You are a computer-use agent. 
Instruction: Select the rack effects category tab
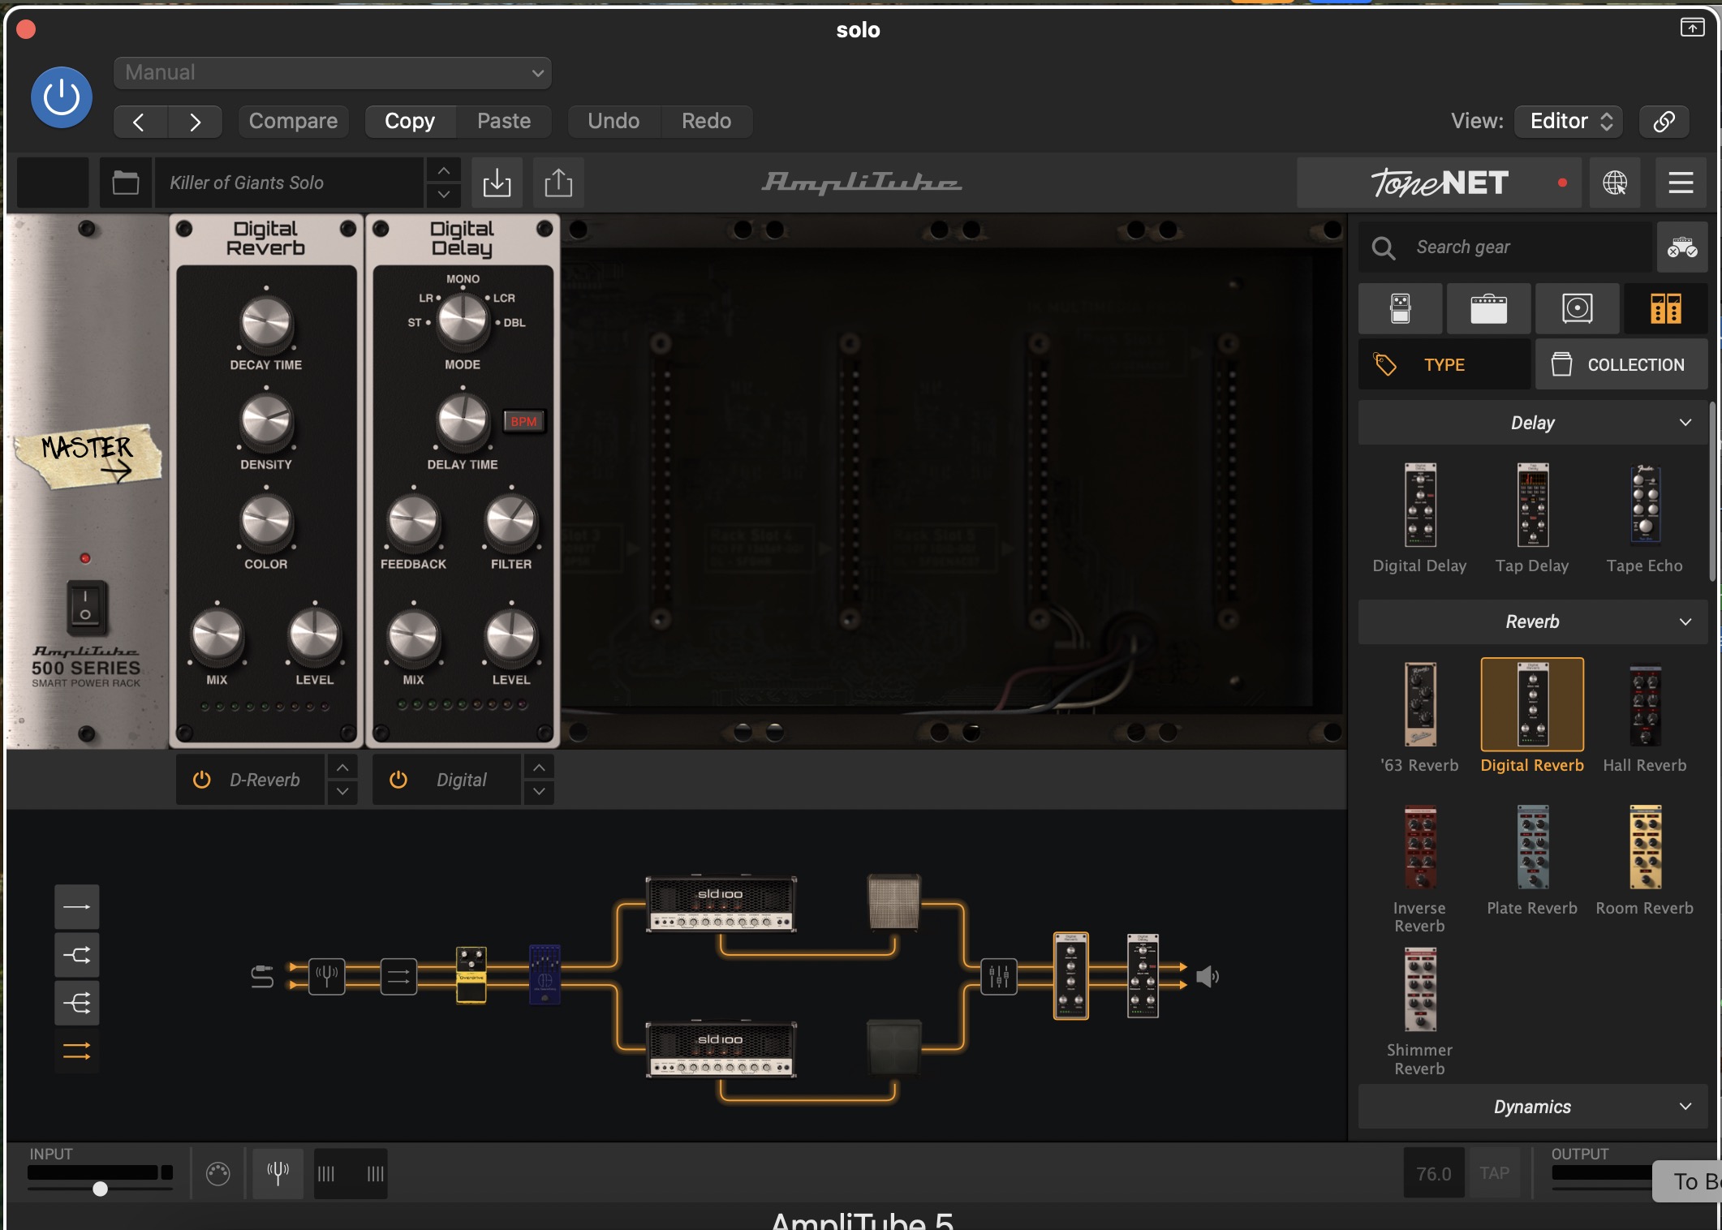[x=1665, y=308]
